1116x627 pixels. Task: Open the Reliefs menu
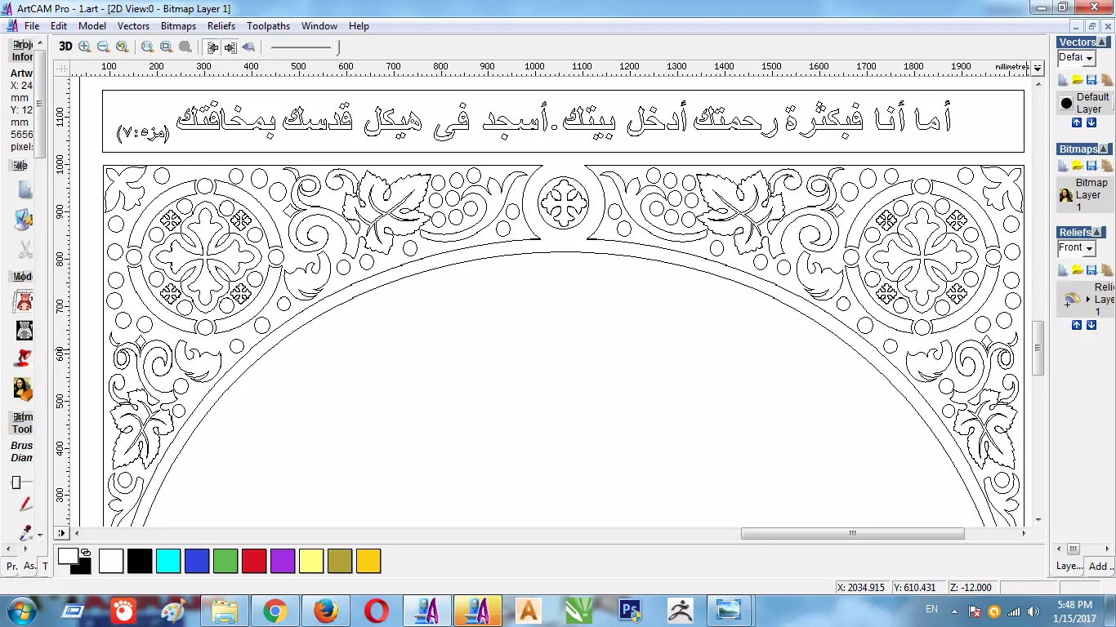point(221,26)
